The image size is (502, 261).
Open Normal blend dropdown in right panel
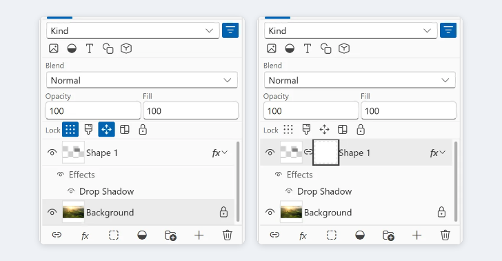(359, 80)
